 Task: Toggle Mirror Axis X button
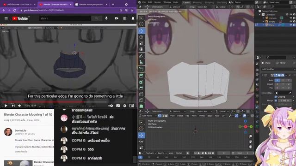[x=277, y=80]
